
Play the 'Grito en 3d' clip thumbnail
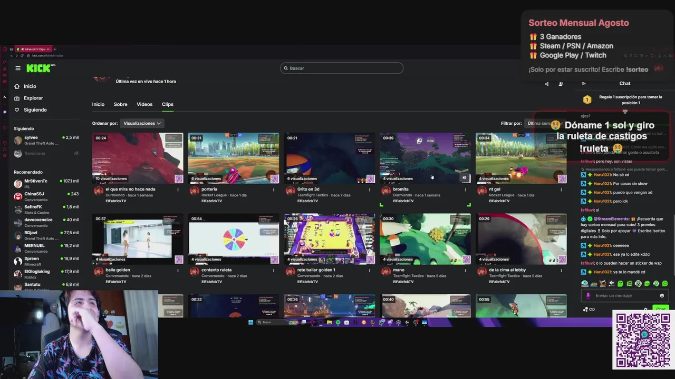click(330, 158)
